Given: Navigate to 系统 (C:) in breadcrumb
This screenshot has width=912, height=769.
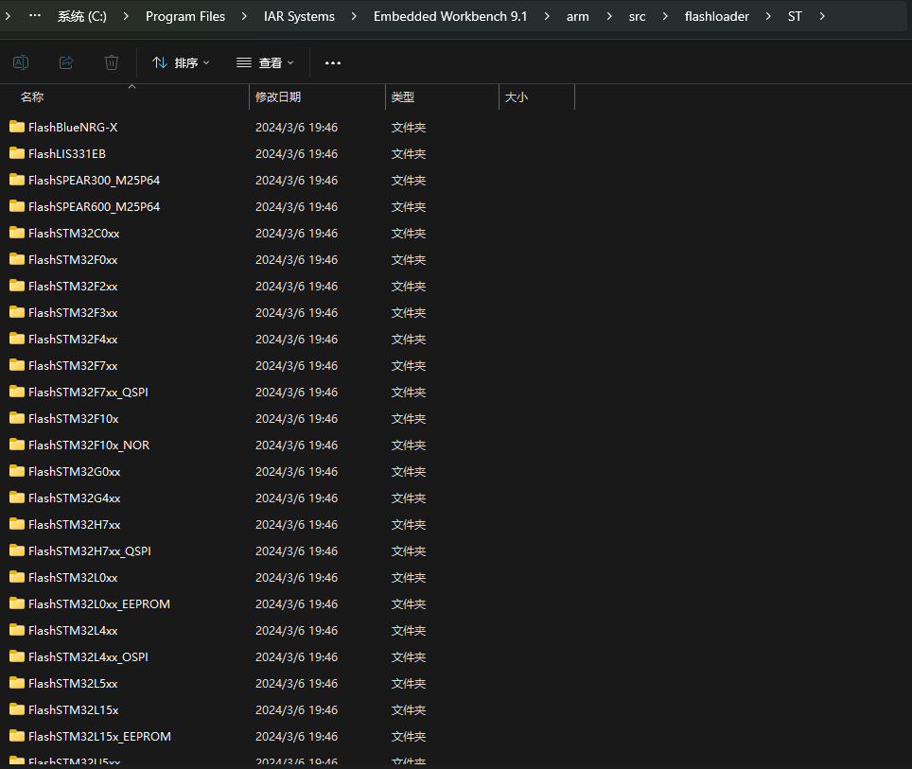Looking at the screenshot, I should [82, 16].
